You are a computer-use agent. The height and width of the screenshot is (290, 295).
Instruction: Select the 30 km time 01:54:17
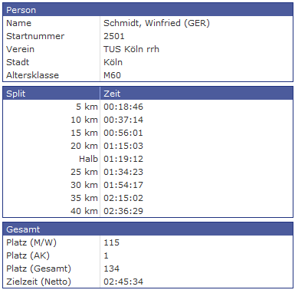click(123, 185)
